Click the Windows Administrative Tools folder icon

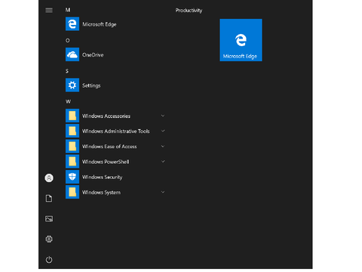[x=72, y=131]
